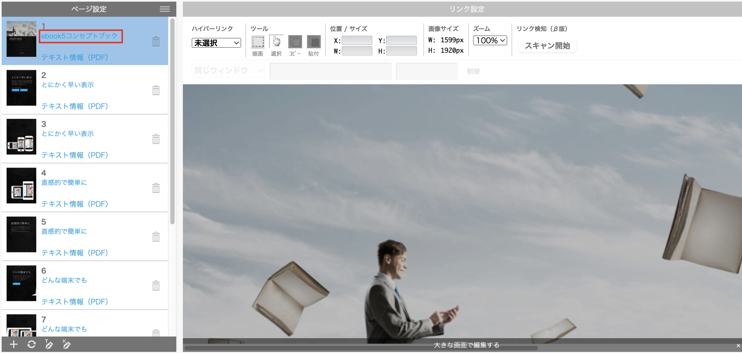Delete page 1 with its trash icon

click(156, 41)
